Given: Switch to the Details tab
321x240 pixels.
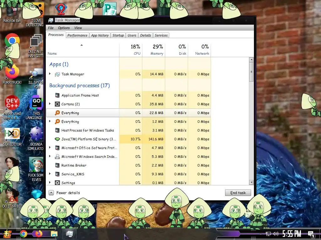Looking at the screenshot, I should tap(145, 35).
